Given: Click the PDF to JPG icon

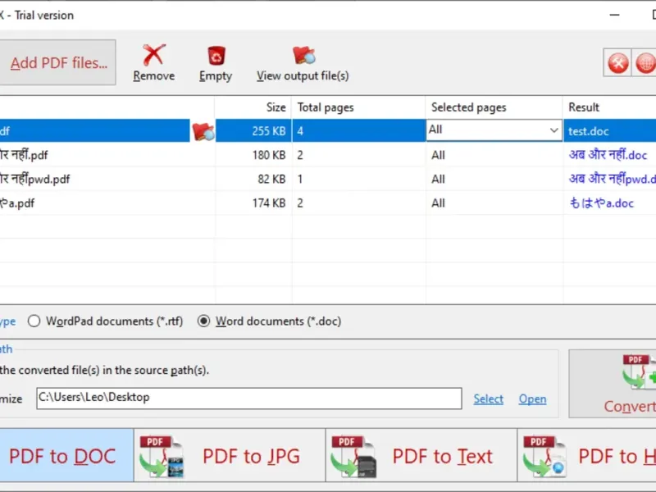Looking at the screenshot, I should click(162, 457).
